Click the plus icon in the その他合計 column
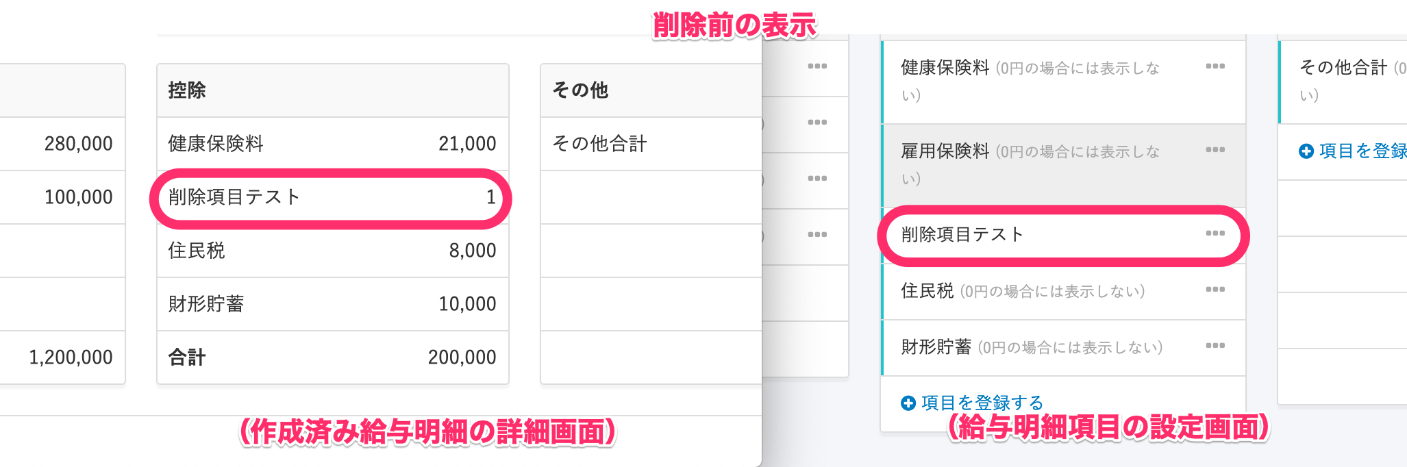The width and height of the screenshot is (1407, 467). pyautogui.click(x=1306, y=151)
